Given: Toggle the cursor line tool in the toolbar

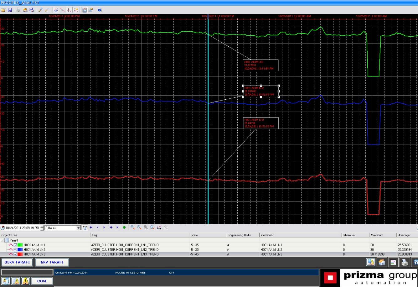Looking at the screenshot, I should 62,10.
